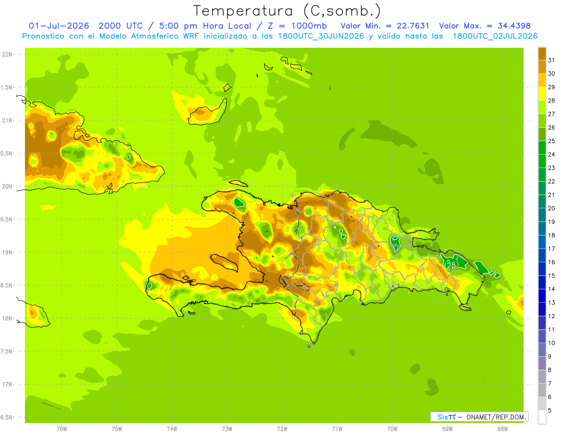This screenshot has height=435, width=564.
Task: Click the '71W' longitude axis label
Action: click(337, 429)
